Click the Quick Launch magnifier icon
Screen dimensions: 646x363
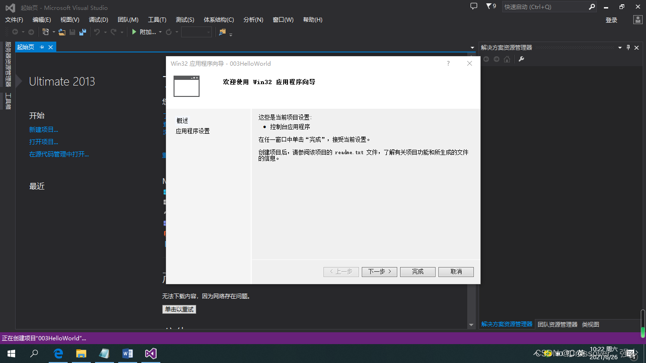pos(592,7)
